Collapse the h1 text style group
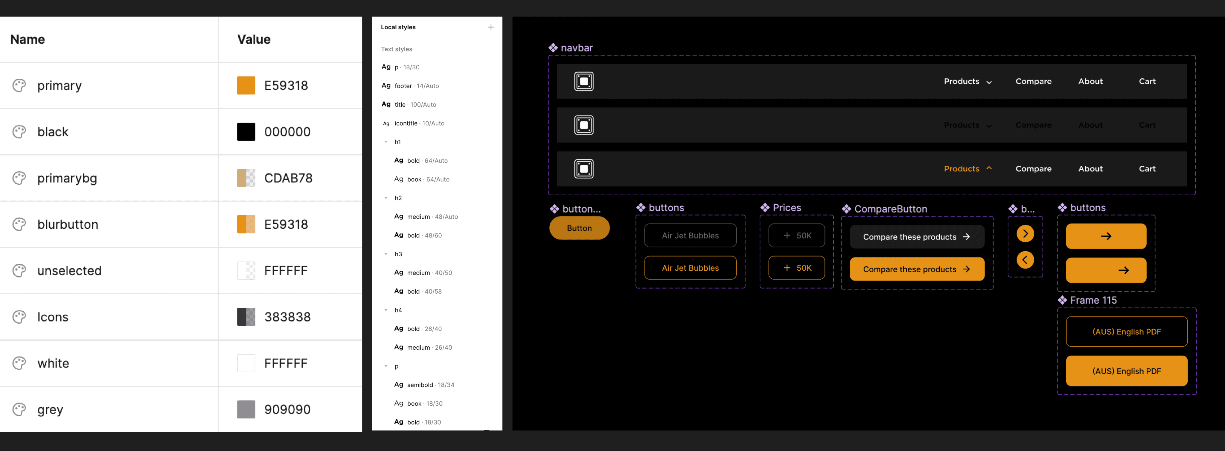This screenshot has height=451, width=1225. pyautogui.click(x=386, y=142)
